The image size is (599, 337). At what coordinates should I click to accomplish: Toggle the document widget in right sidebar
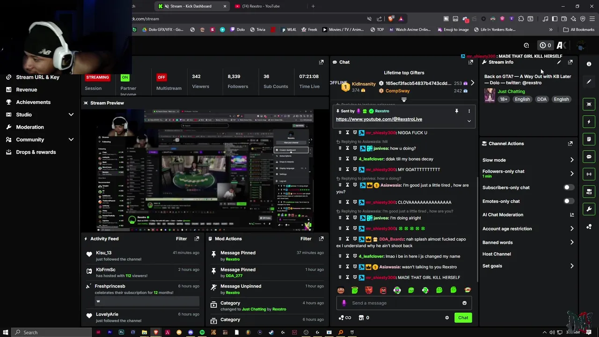589,139
